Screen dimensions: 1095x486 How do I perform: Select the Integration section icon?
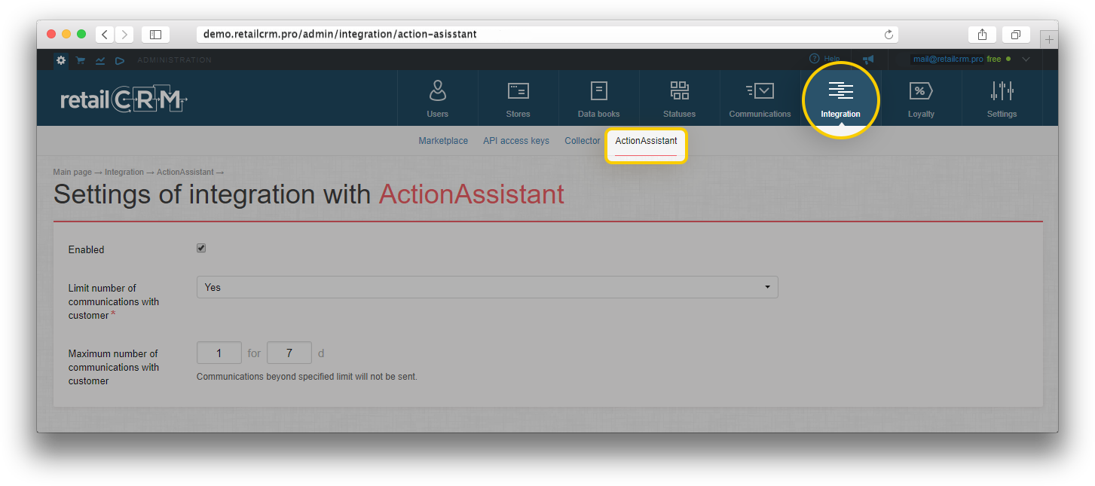pyautogui.click(x=840, y=91)
